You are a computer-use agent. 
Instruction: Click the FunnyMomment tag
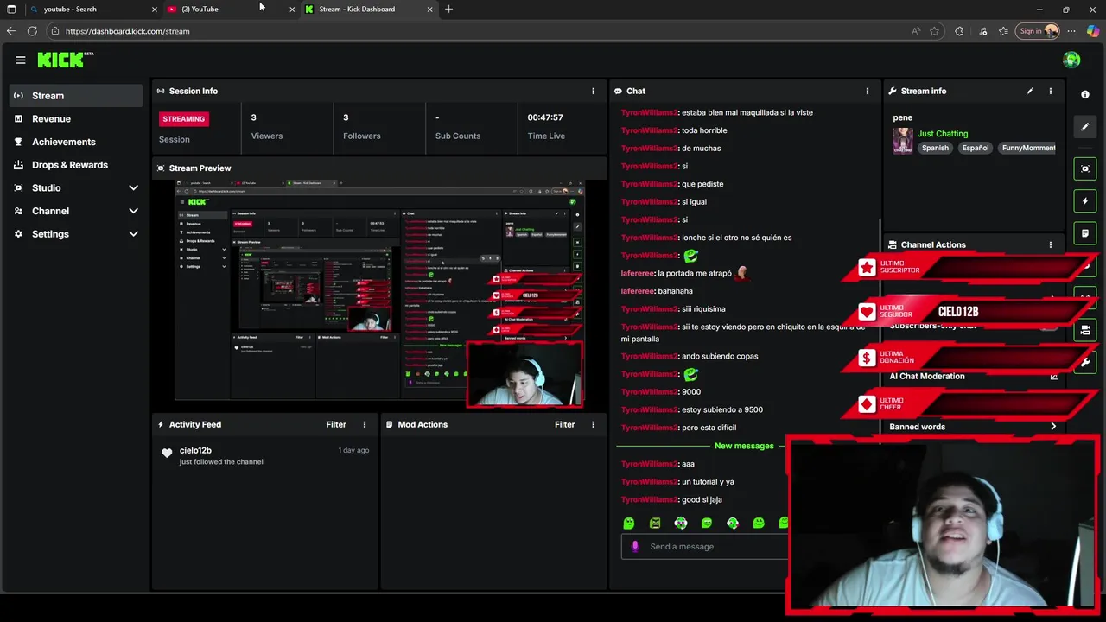coord(1028,148)
